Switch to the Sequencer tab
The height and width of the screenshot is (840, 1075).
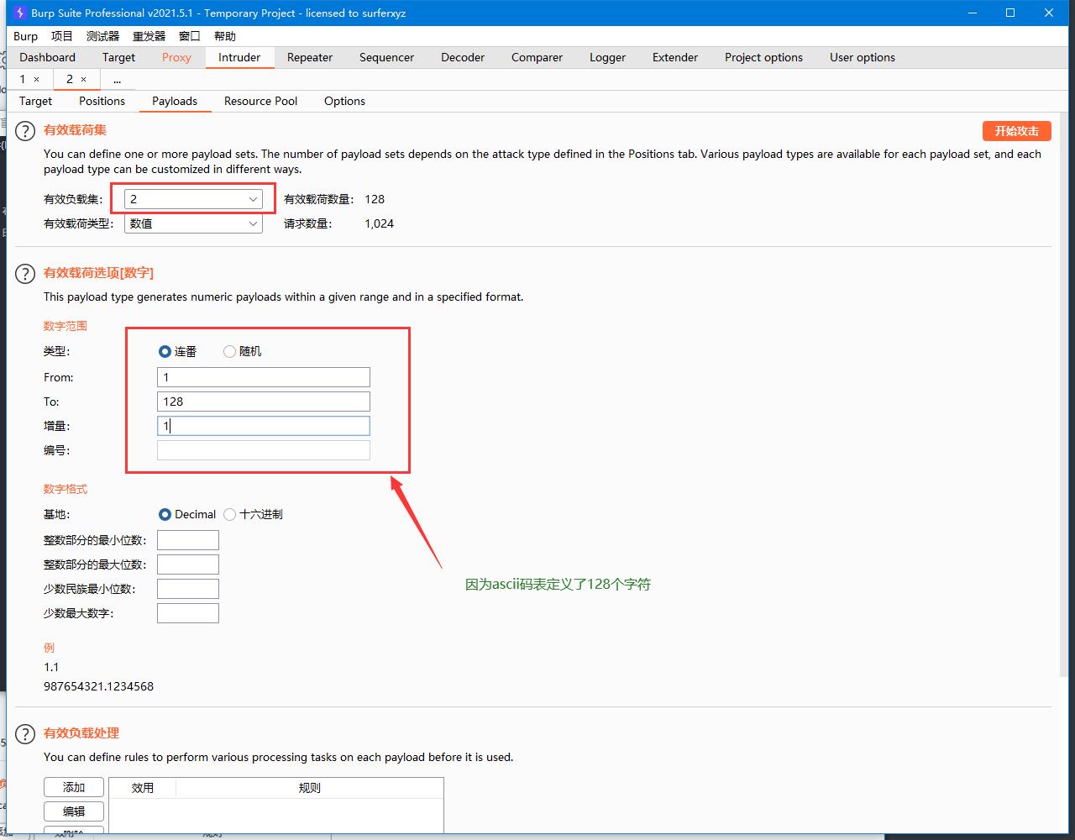point(386,57)
